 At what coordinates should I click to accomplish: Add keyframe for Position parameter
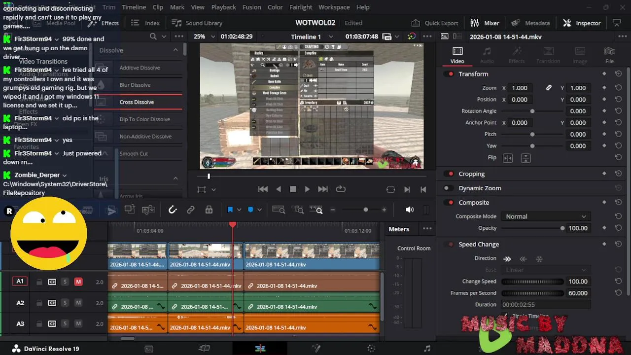click(604, 100)
